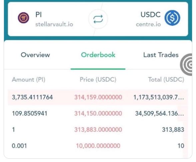Click the Amount (PI) column header
The image size is (196, 162).
click(x=29, y=80)
